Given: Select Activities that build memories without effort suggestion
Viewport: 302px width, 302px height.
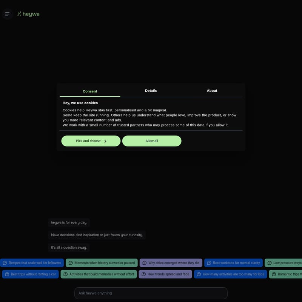Looking at the screenshot, I should click(x=98, y=274).
